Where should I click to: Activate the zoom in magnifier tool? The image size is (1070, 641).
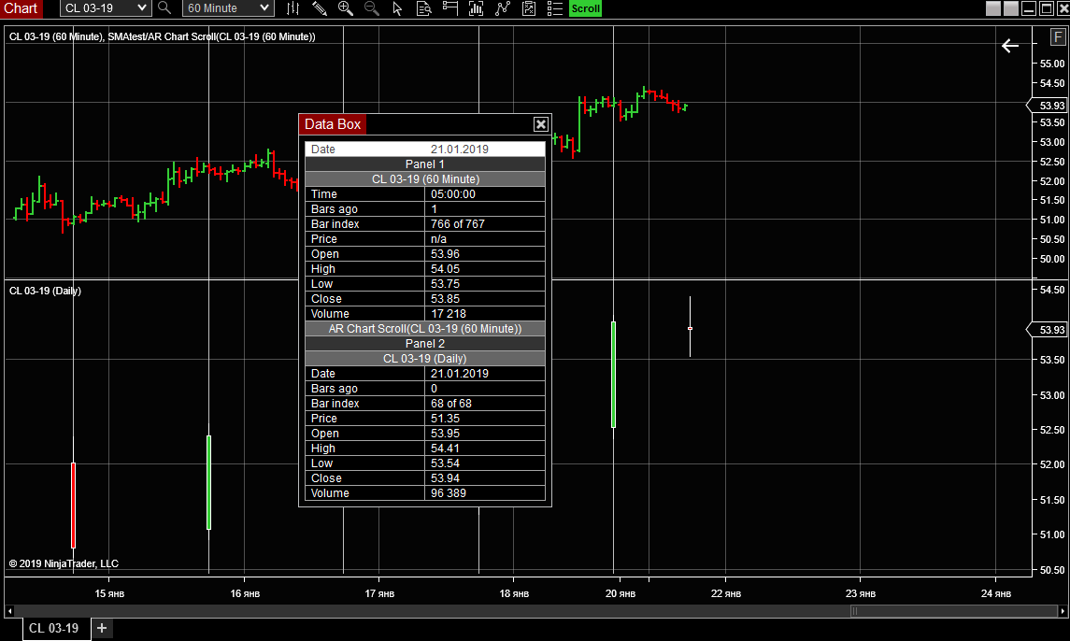[x=345, y=8]
